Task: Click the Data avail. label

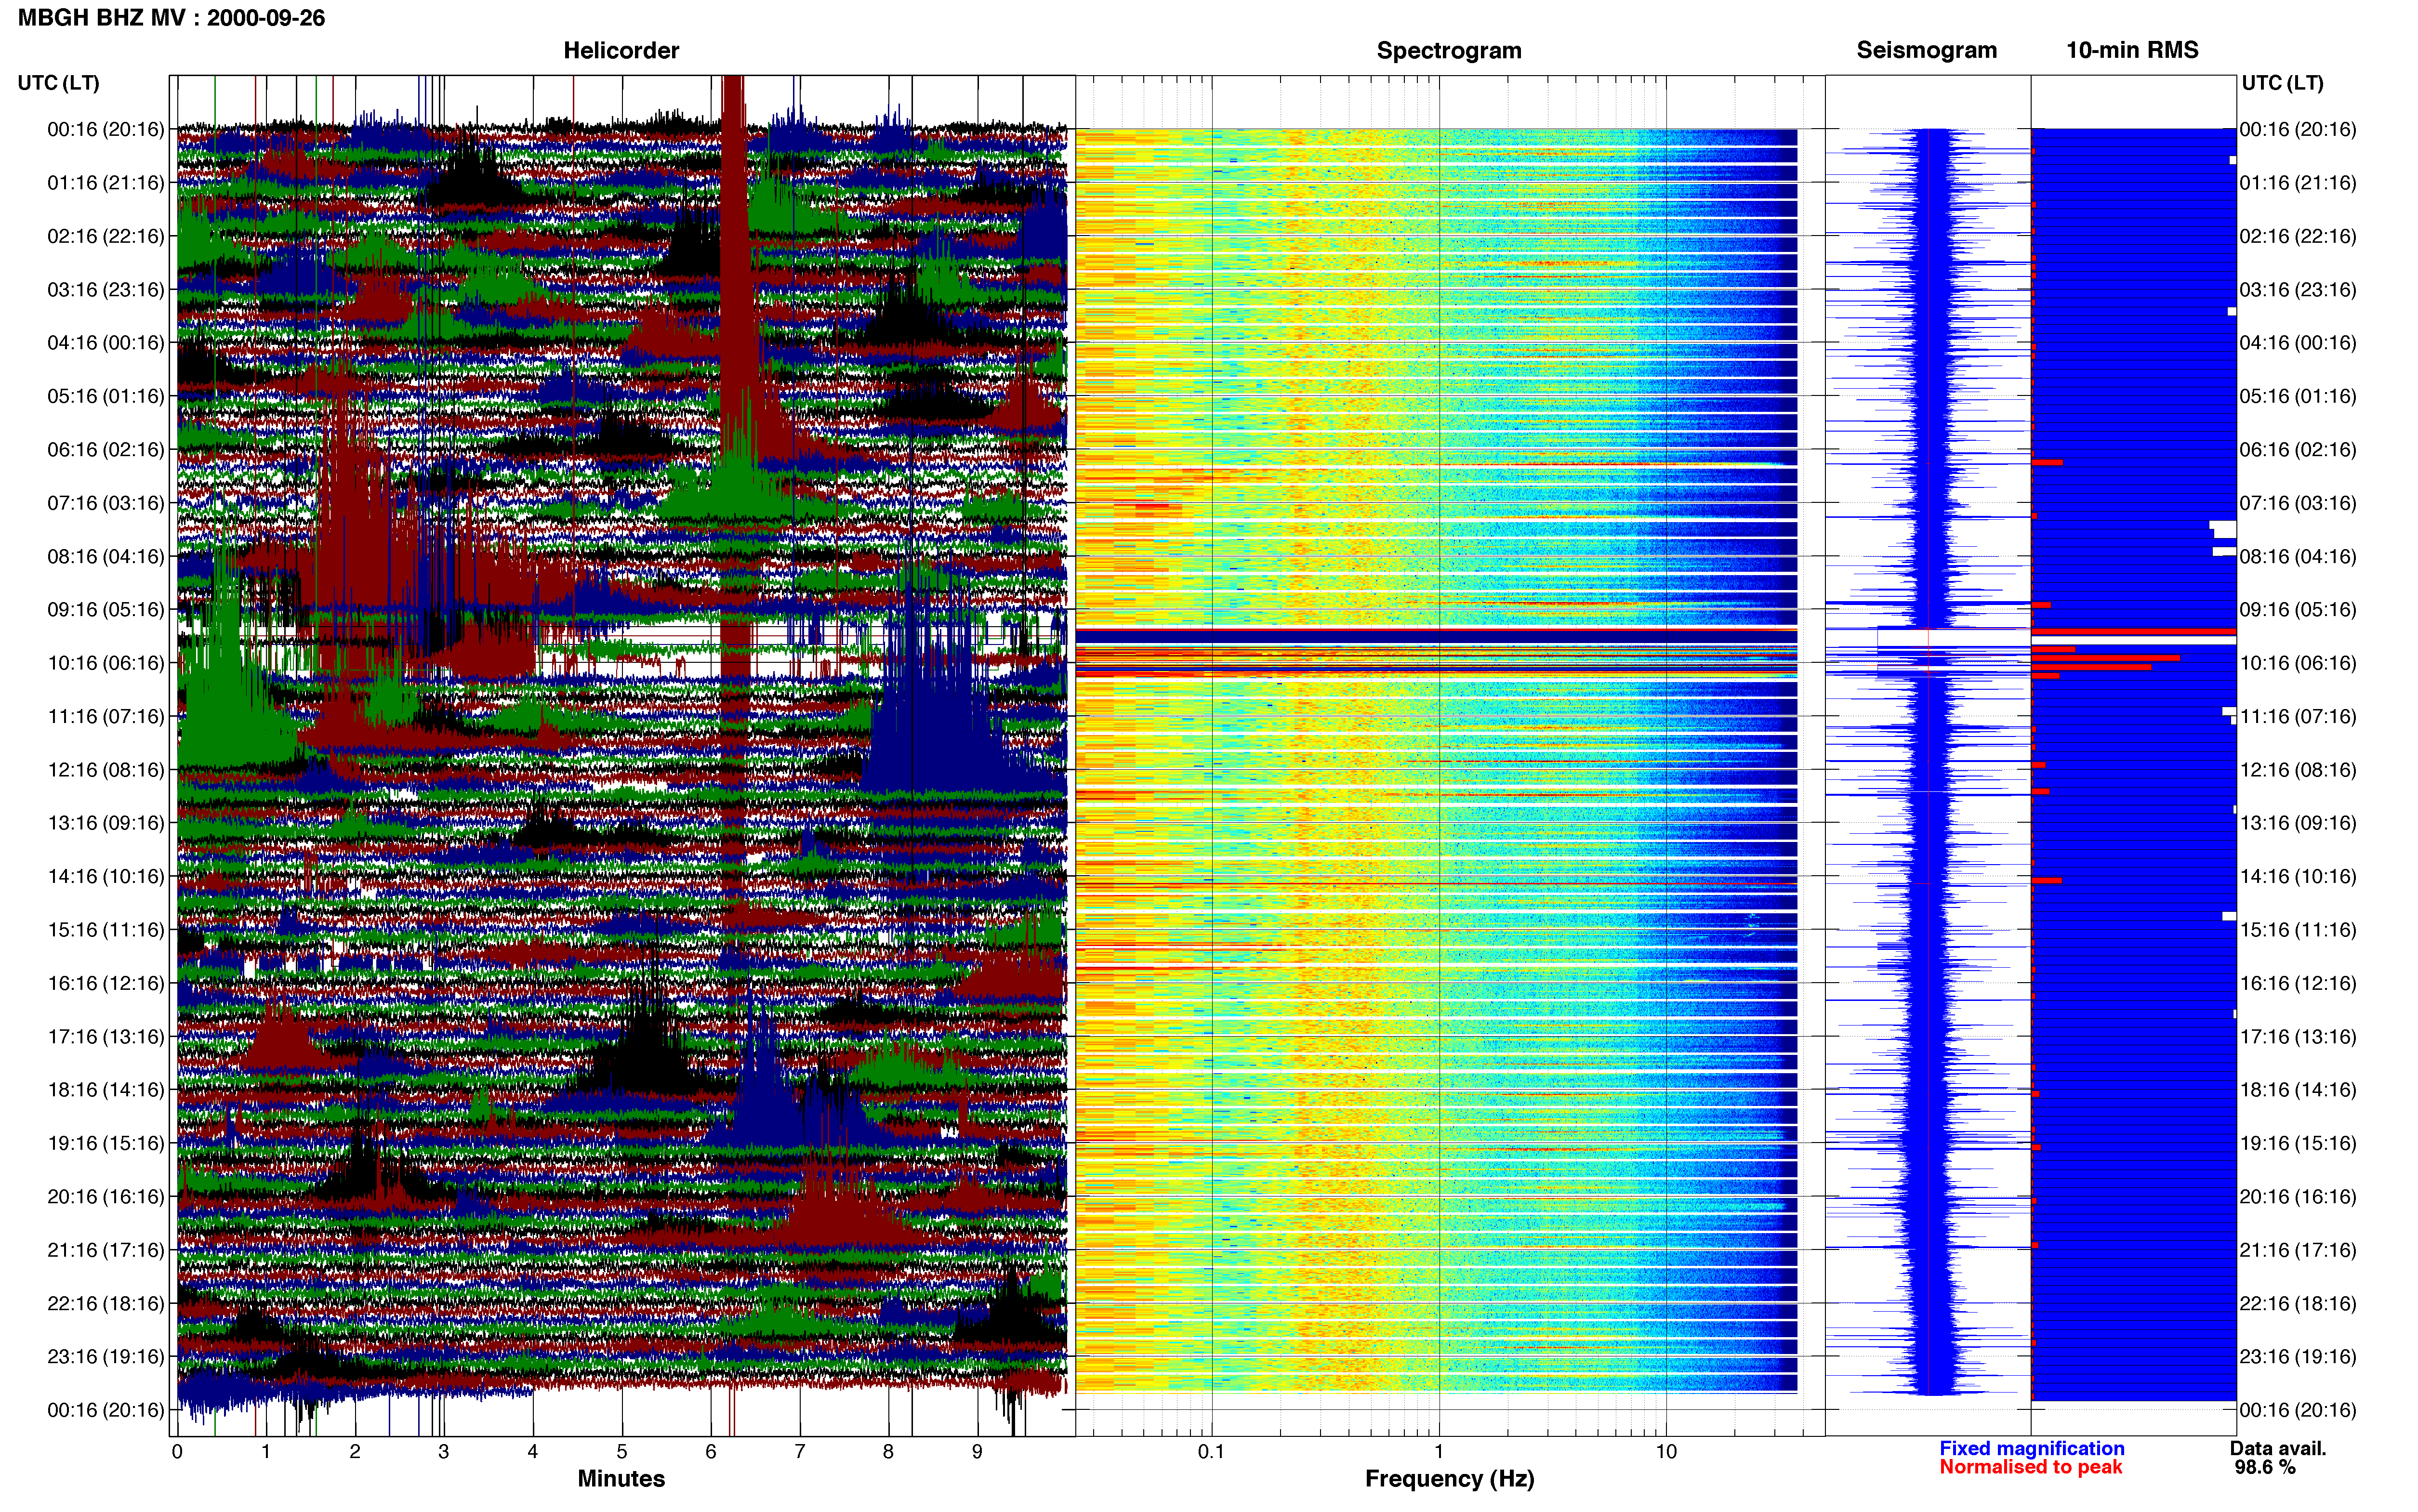Action: point(2278,1448)
